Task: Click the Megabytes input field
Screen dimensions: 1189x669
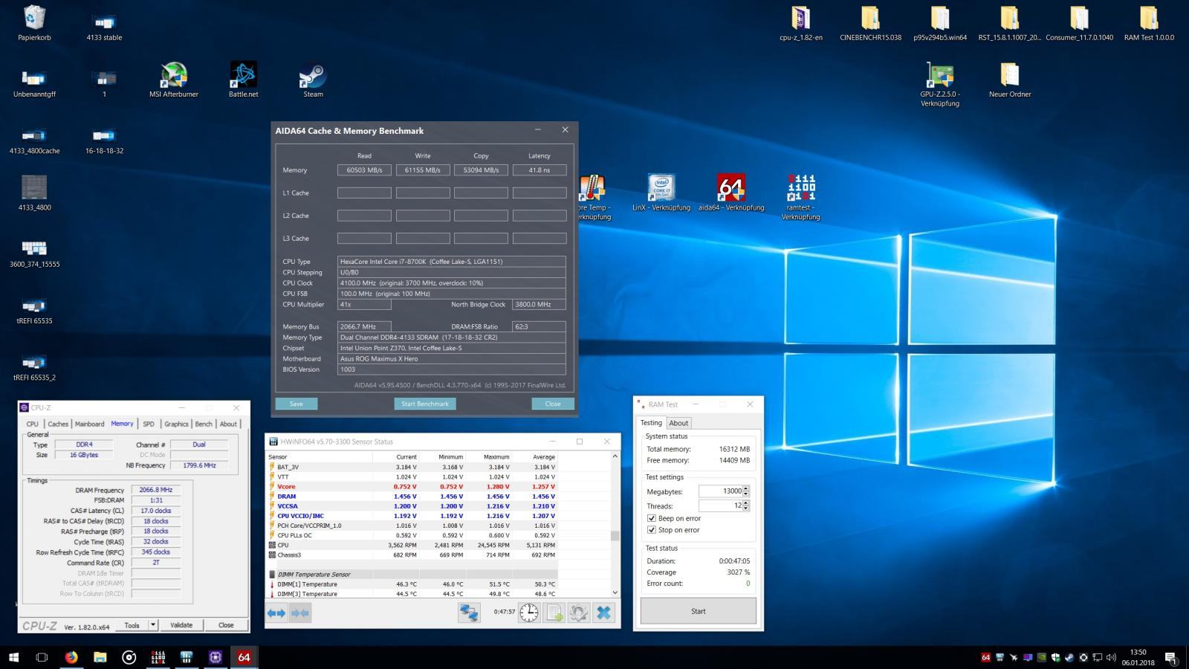Action: pos(719,491)
